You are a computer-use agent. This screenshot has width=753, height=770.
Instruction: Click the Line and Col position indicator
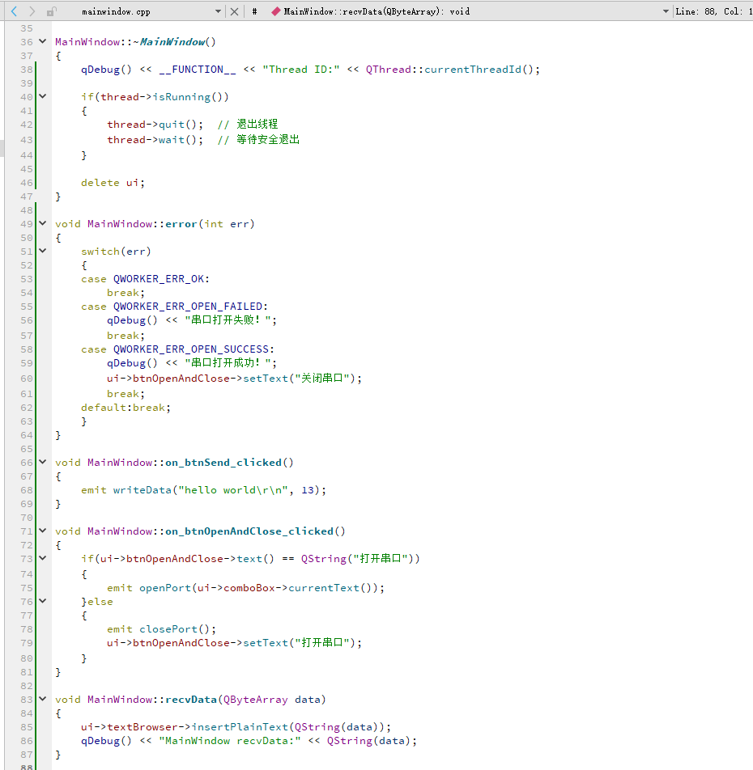pyautogui.click(x=713, y=11)
